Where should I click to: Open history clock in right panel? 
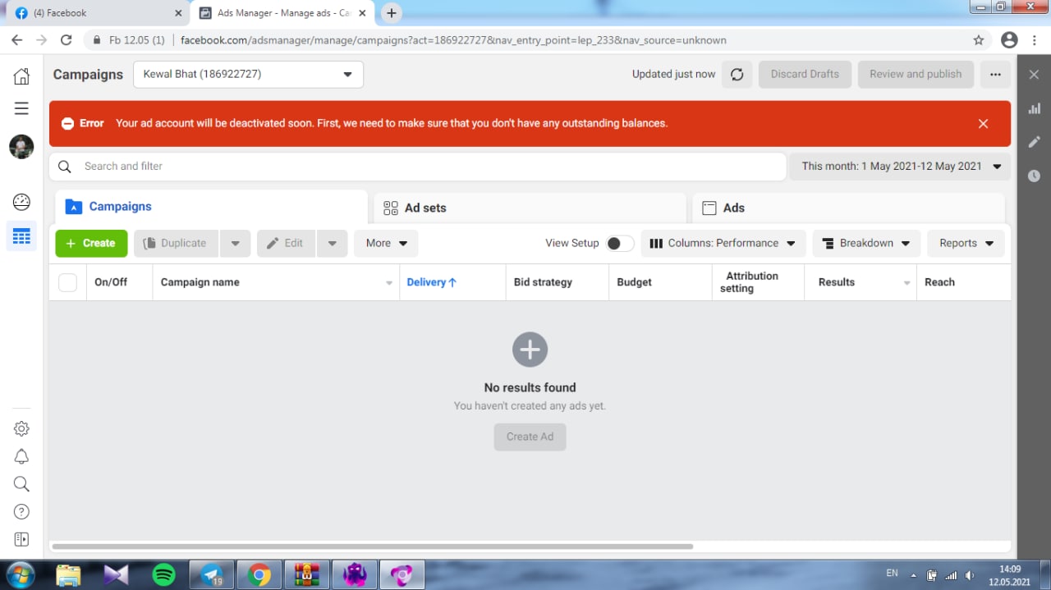(x=1034, y=176)
